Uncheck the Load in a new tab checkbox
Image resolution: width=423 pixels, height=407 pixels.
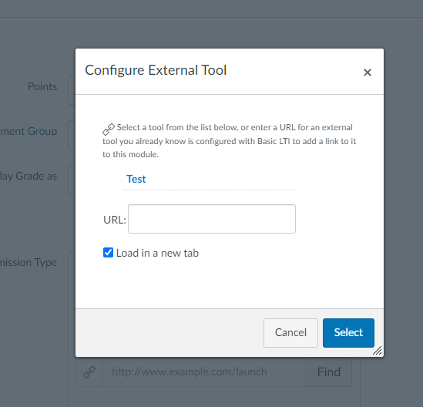coord(108,253)
